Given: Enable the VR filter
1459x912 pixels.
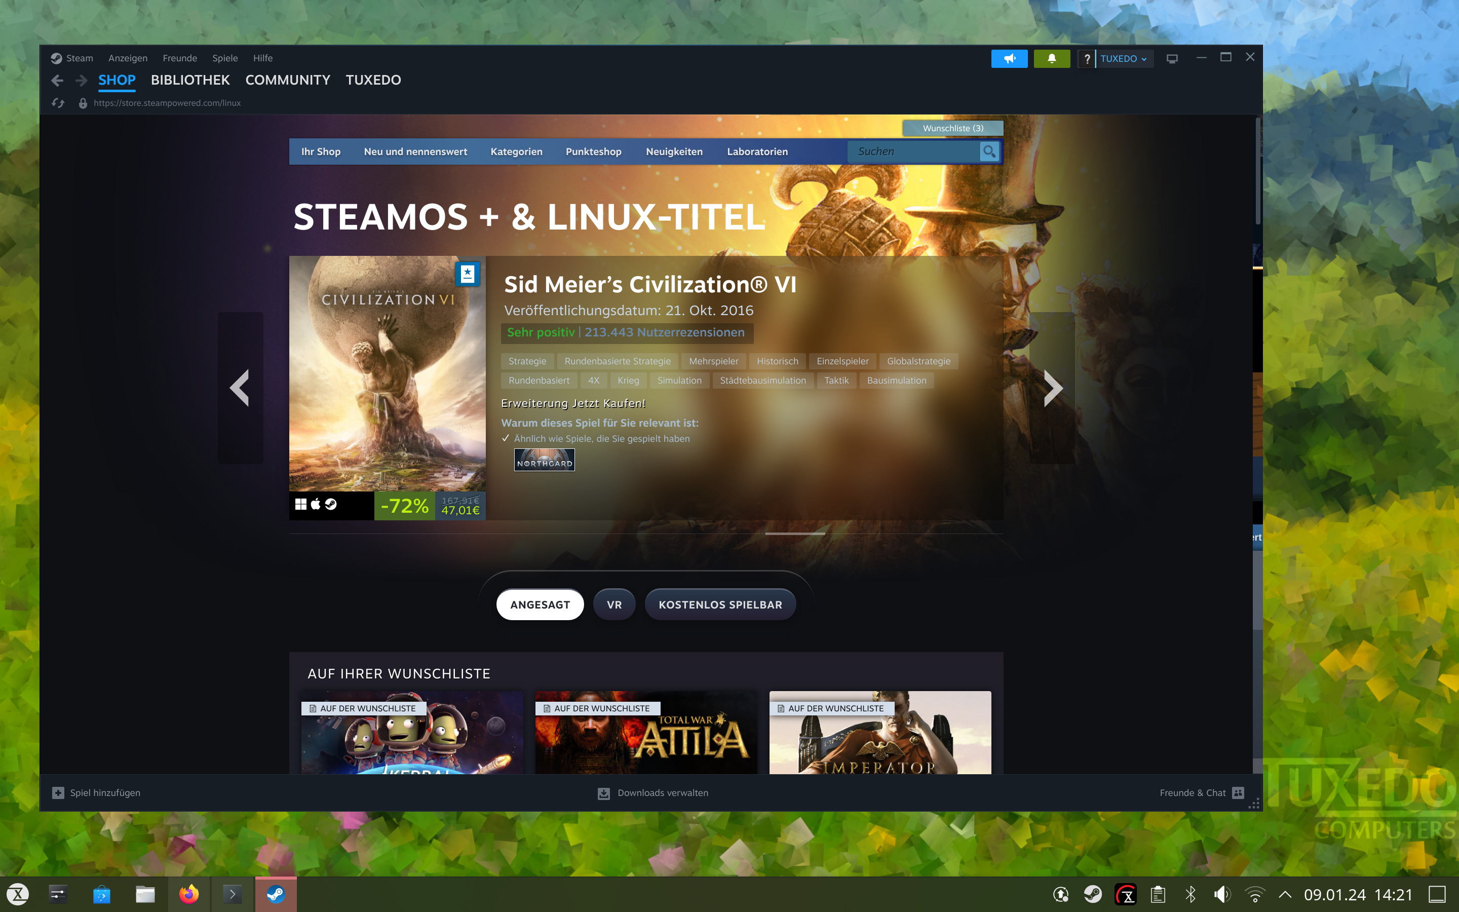Looking at the screenshot, I should (614, 604).
